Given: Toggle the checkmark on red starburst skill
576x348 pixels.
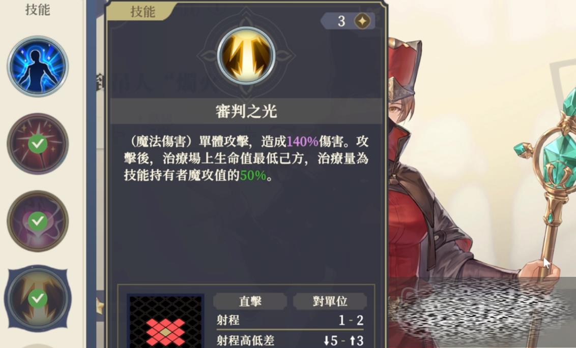Looking at the screenshot, I should tap(38, 144).
